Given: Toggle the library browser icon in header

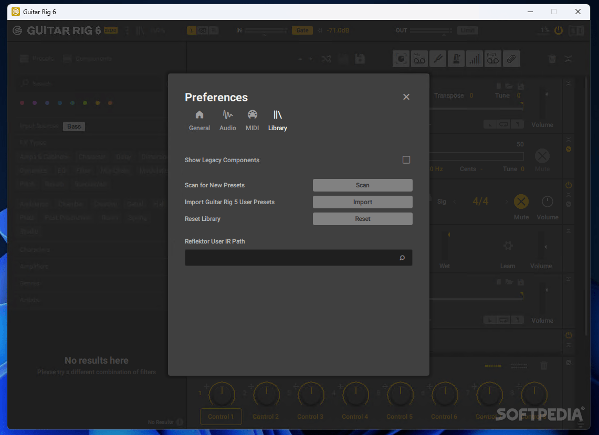Looking at the screenshot, I should coord(140,30).
